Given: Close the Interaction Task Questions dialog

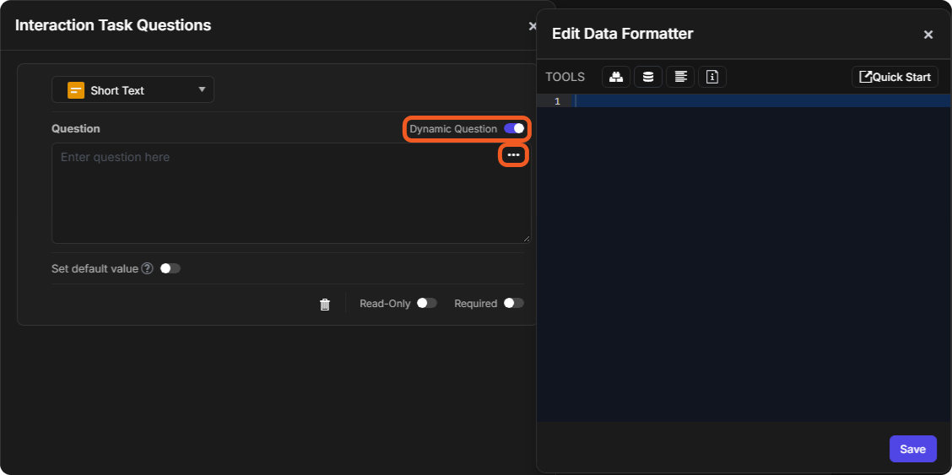Looking at the screenshot, I should point(533,26).
